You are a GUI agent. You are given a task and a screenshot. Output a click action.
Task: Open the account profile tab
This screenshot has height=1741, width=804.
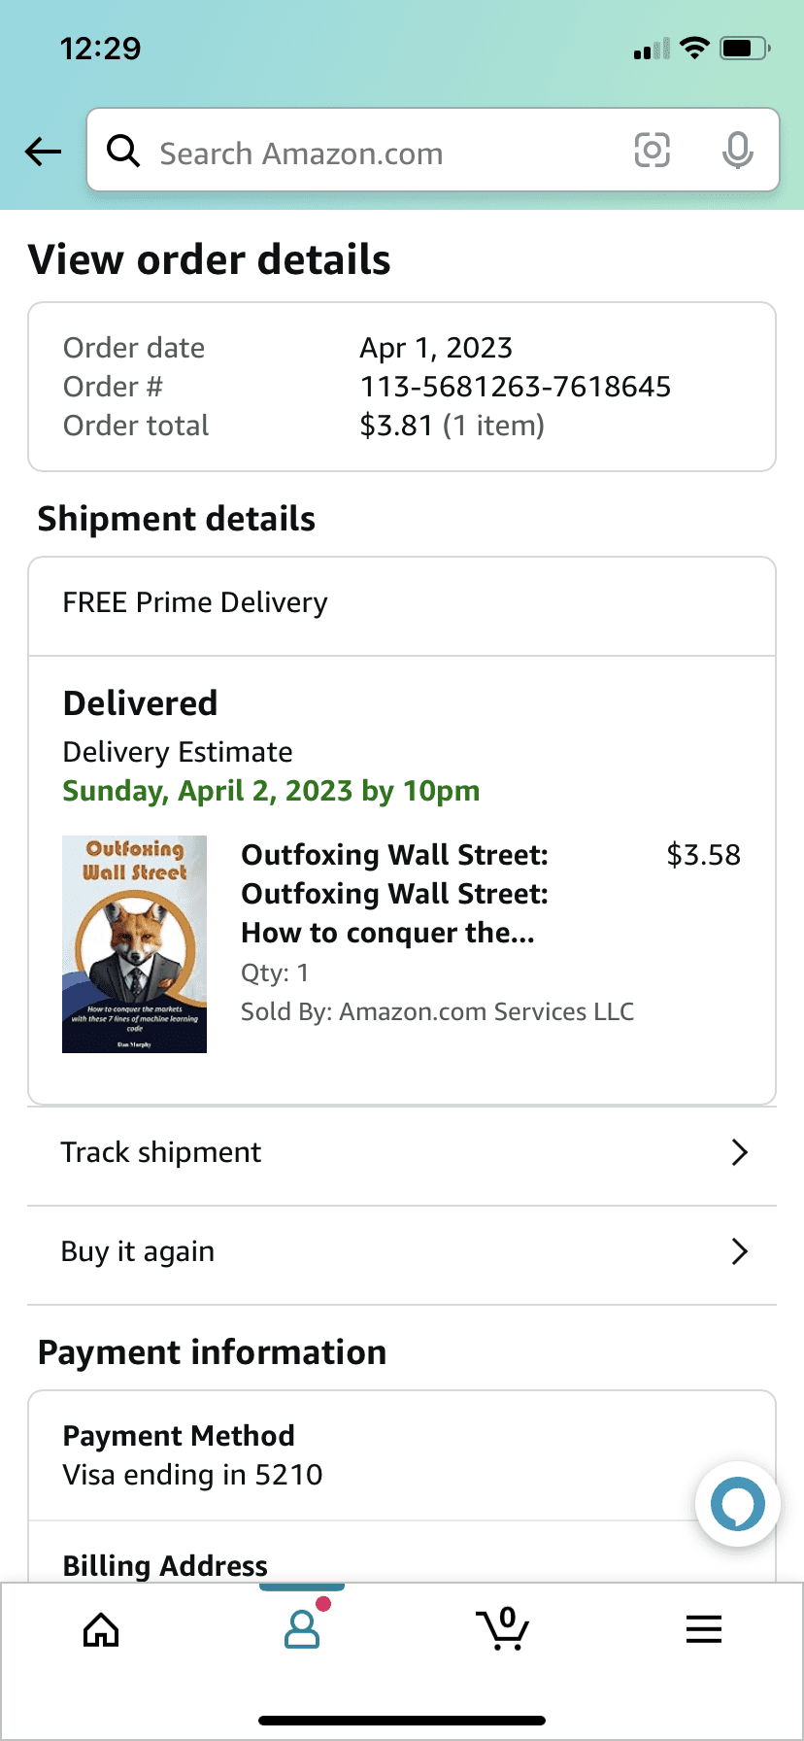click(302, 1629)
